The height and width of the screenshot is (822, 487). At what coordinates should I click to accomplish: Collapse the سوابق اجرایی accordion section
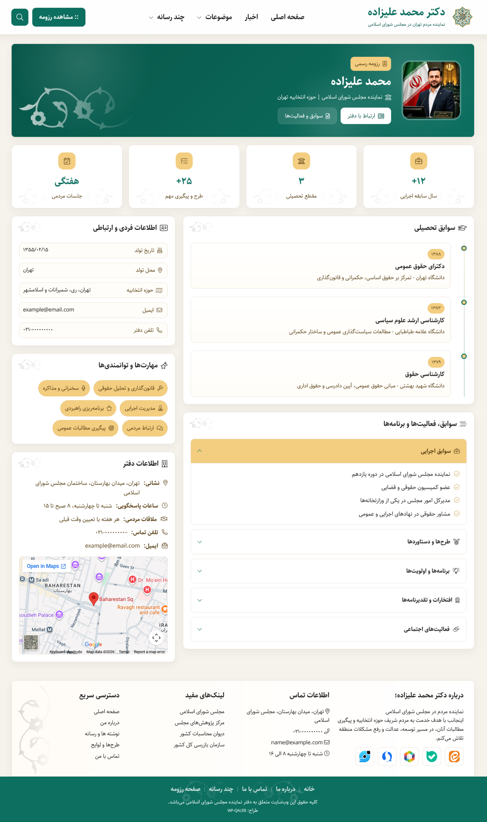(x=328, y=451)
